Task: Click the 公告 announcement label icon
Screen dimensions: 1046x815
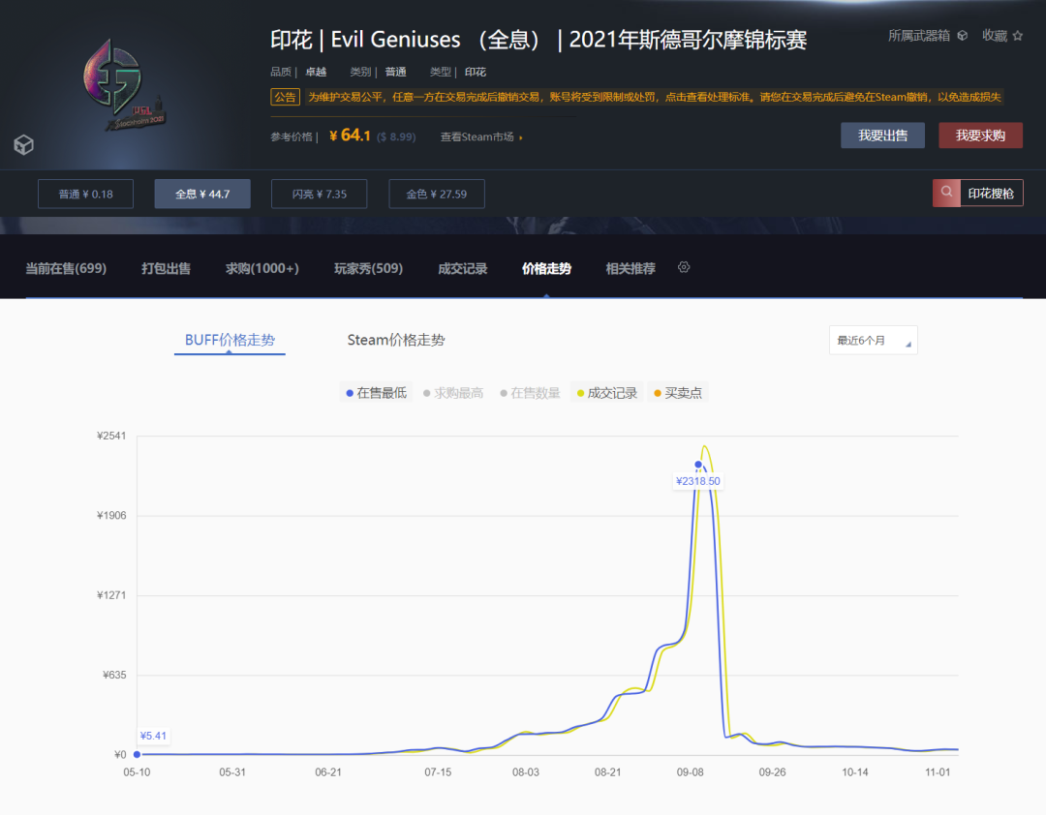Action: click(x=285, y=97)
